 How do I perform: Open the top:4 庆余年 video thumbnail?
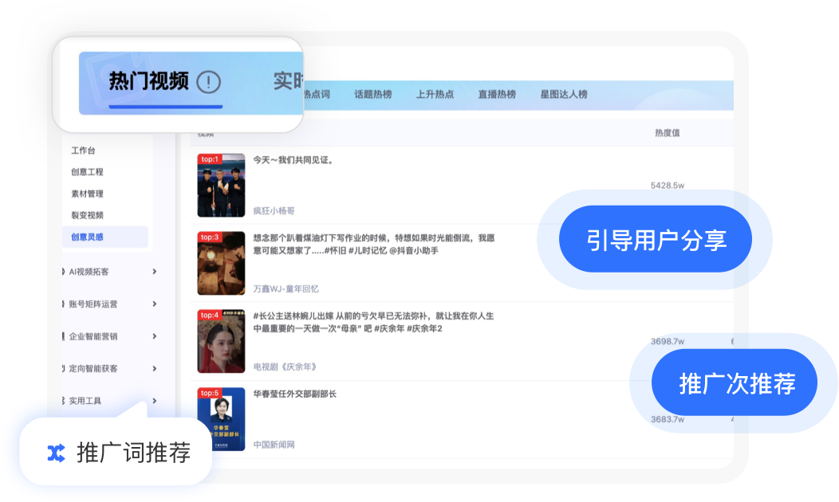coord(221,341)
